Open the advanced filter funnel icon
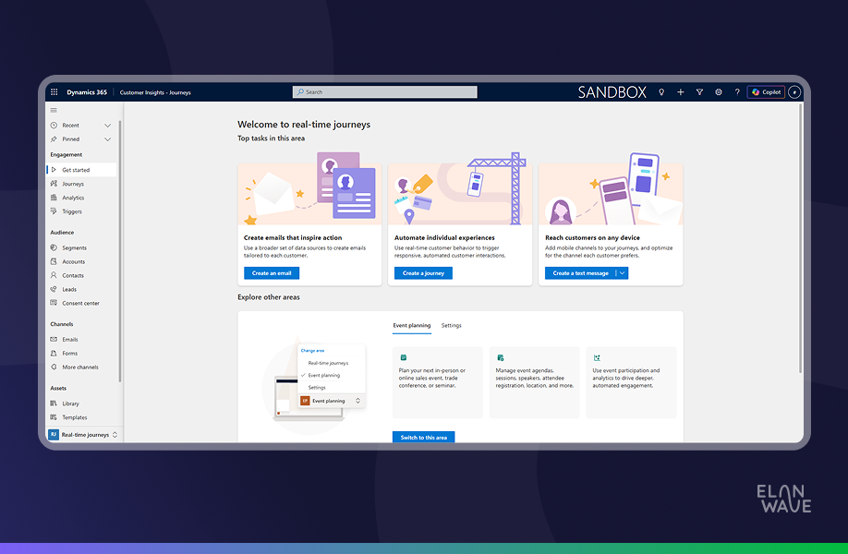Screen dimensions: 848x554 pos(699,92)
